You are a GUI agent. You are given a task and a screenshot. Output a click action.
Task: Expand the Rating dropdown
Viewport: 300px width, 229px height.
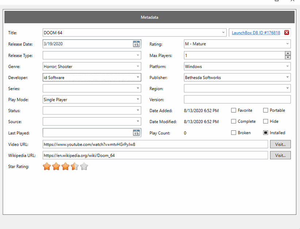[287, 44]
